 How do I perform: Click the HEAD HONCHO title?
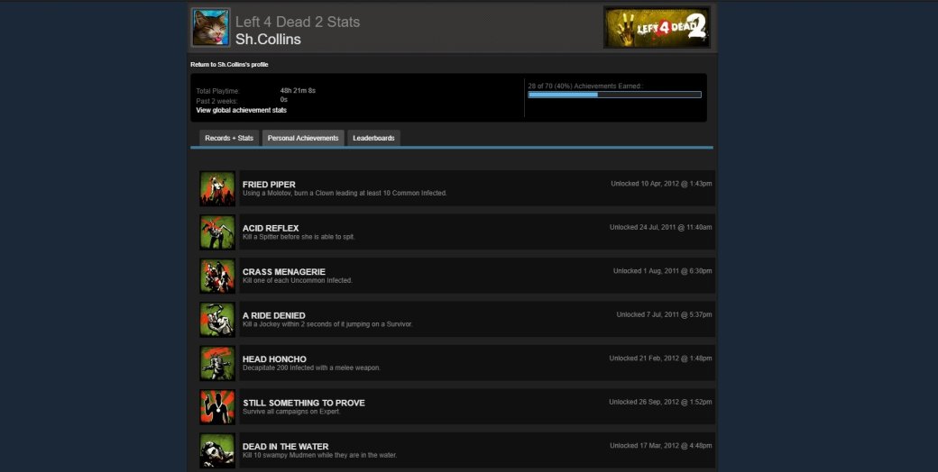[x=274, y=359]
